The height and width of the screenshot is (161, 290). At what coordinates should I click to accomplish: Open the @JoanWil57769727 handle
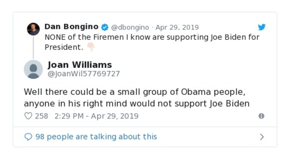[84, 74]
